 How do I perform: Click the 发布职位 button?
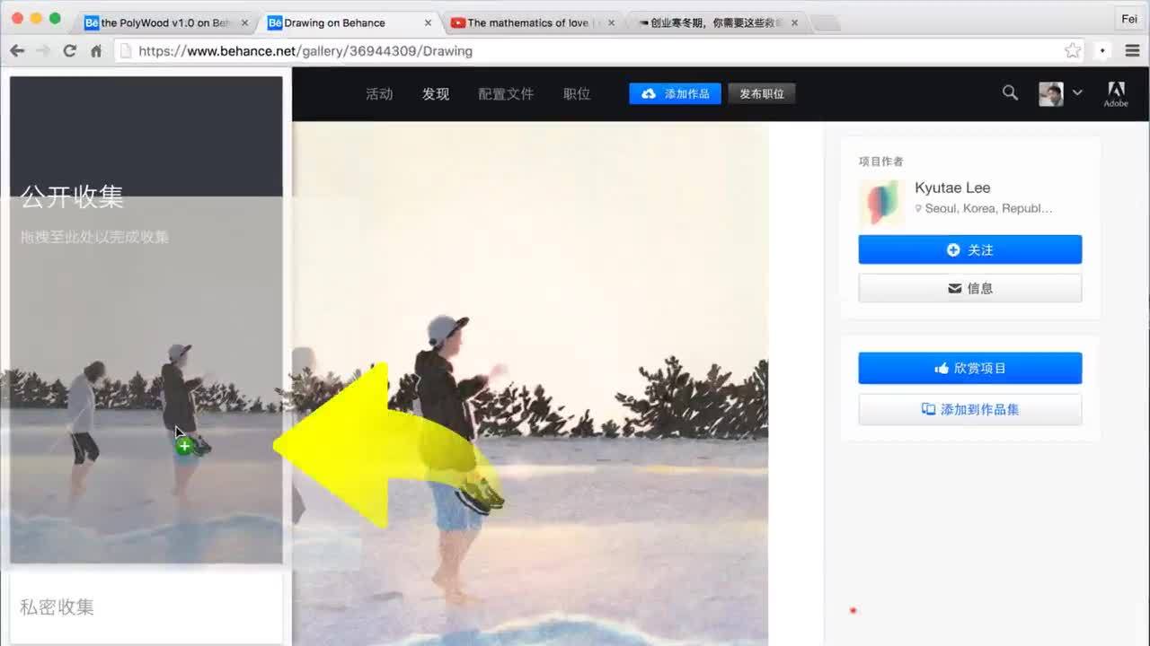(x=761, y=93)
